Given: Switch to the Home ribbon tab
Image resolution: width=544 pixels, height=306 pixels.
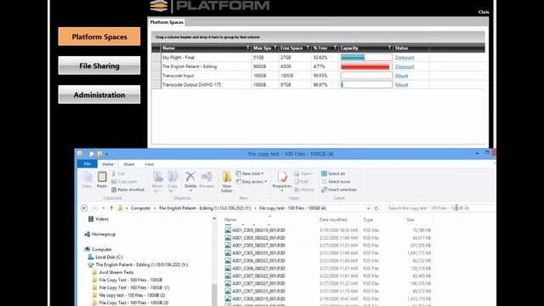Looking at the screenshot, I should pos(108,164).
